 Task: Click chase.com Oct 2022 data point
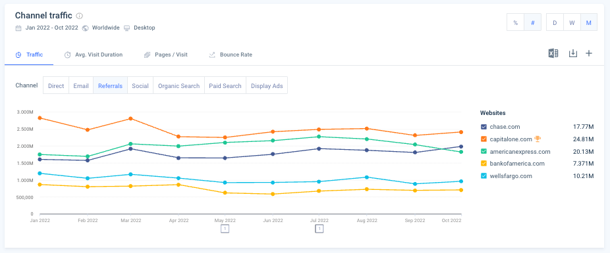pyautogui.click(x=461, y=147)
